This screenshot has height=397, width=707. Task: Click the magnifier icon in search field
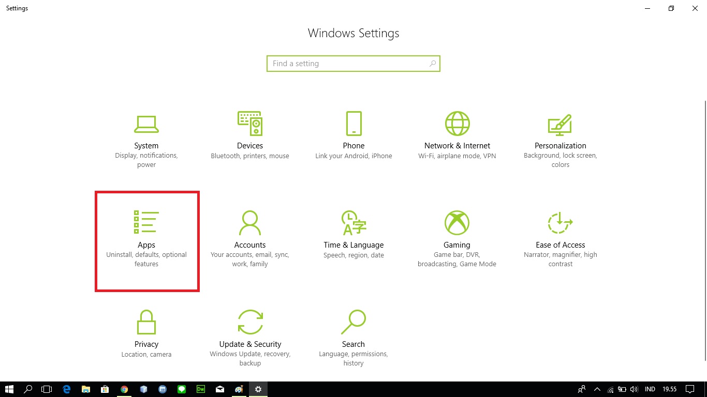[x=433, y=64]
